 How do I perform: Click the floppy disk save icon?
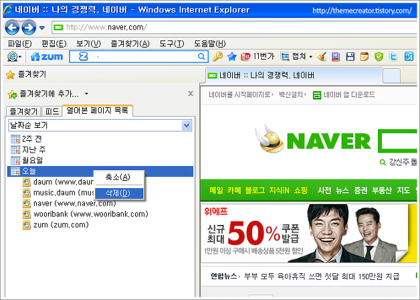tap(350, 56)
